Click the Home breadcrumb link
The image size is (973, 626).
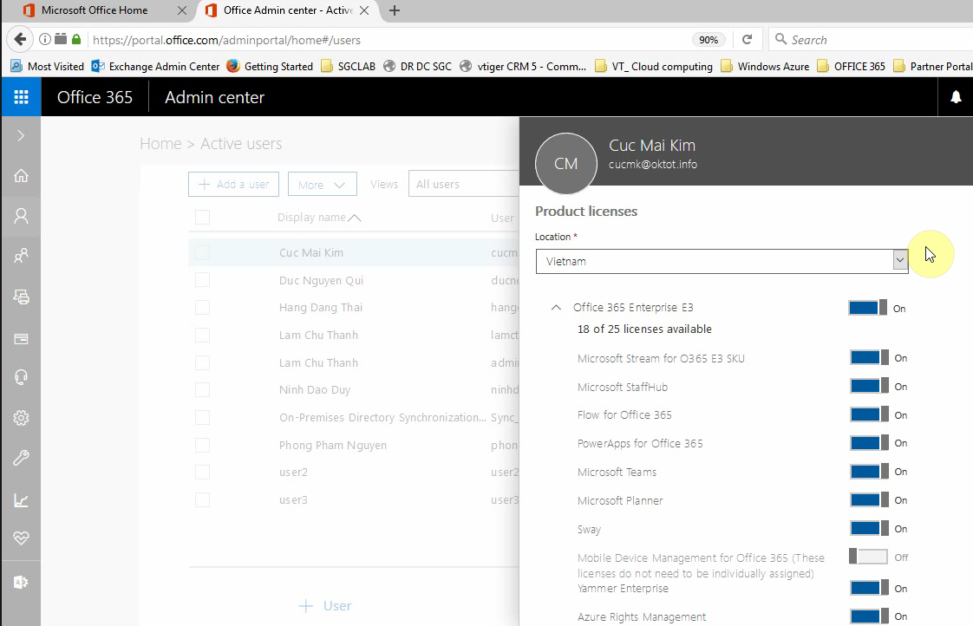coord(160,144)
